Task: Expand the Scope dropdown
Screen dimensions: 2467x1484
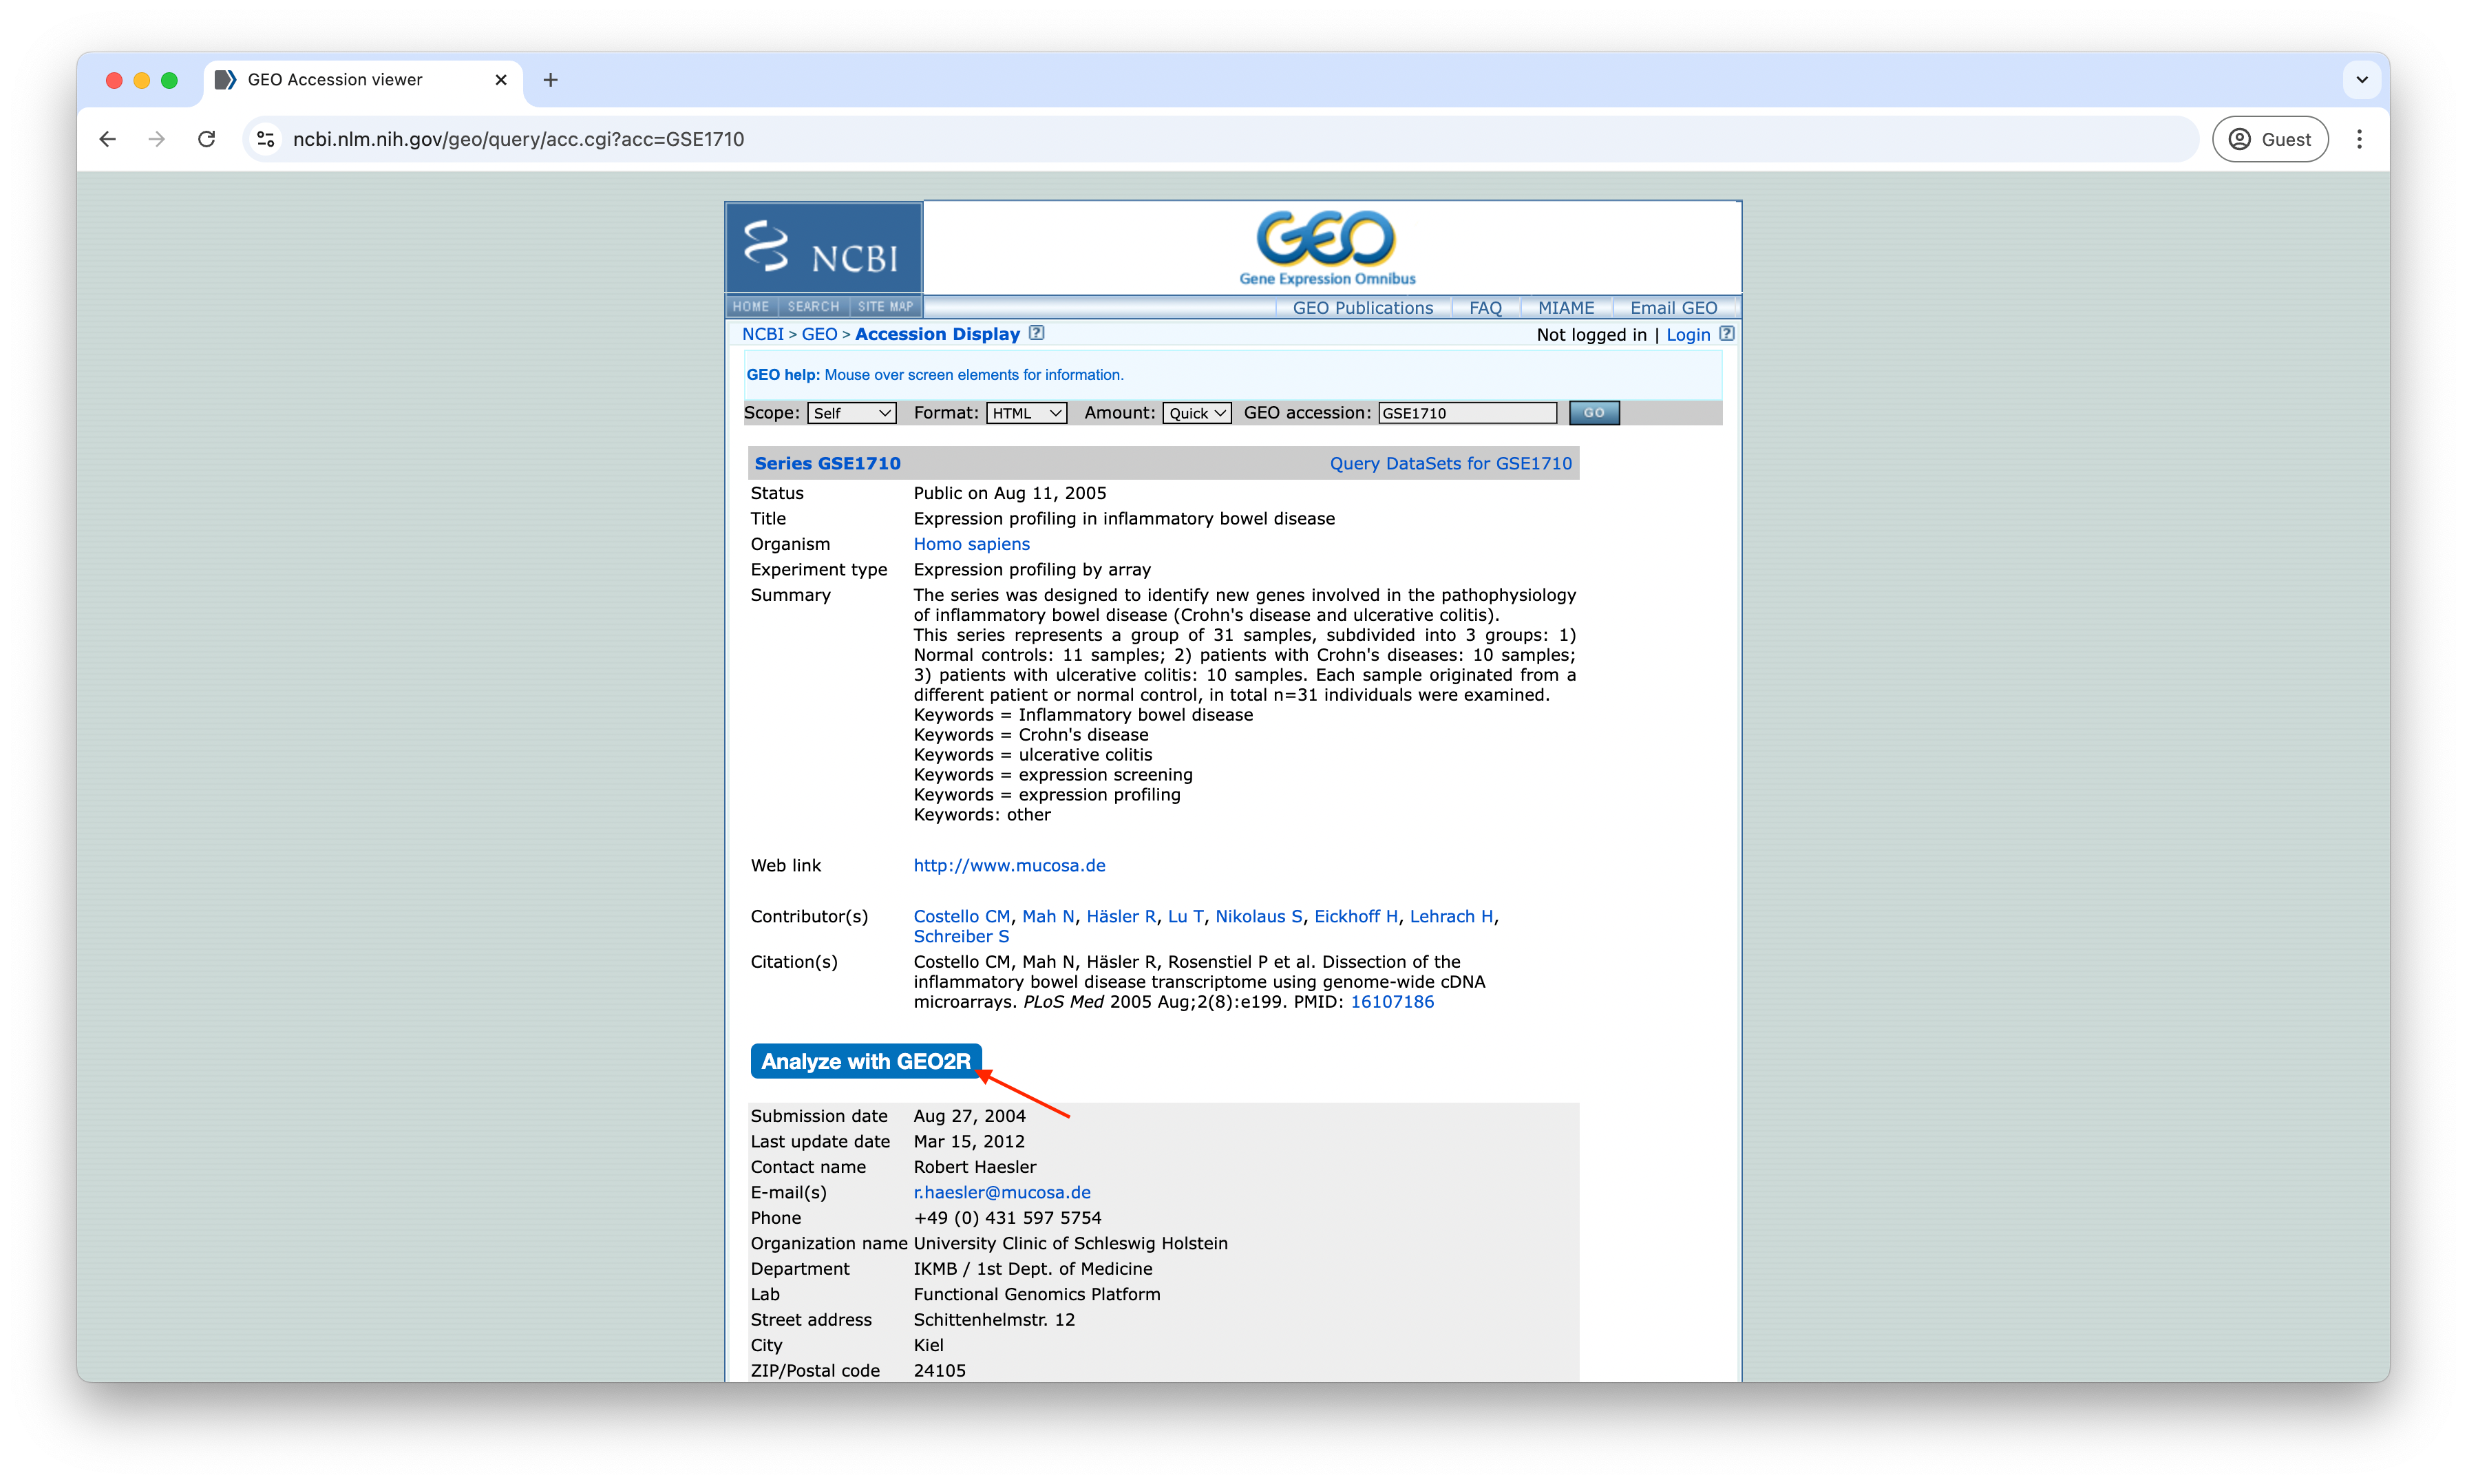Action: 851,413
